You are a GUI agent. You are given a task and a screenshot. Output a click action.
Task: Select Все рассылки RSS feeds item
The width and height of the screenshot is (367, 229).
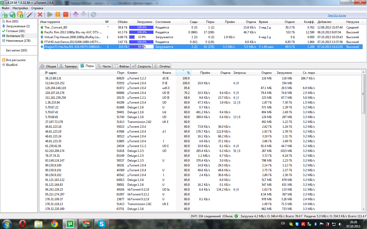16,60
